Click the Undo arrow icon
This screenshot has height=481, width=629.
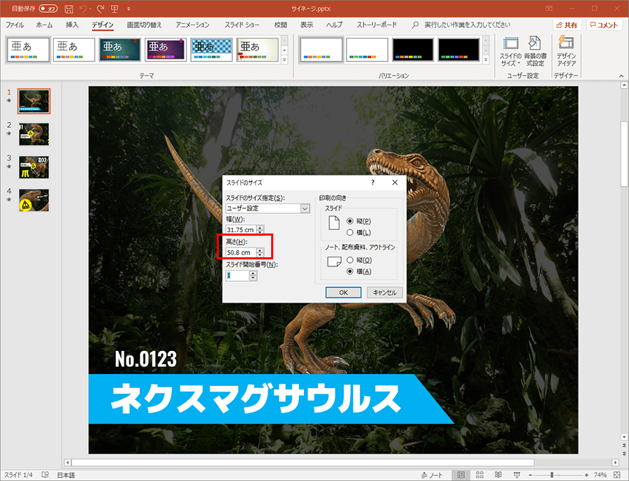(83, 8)
